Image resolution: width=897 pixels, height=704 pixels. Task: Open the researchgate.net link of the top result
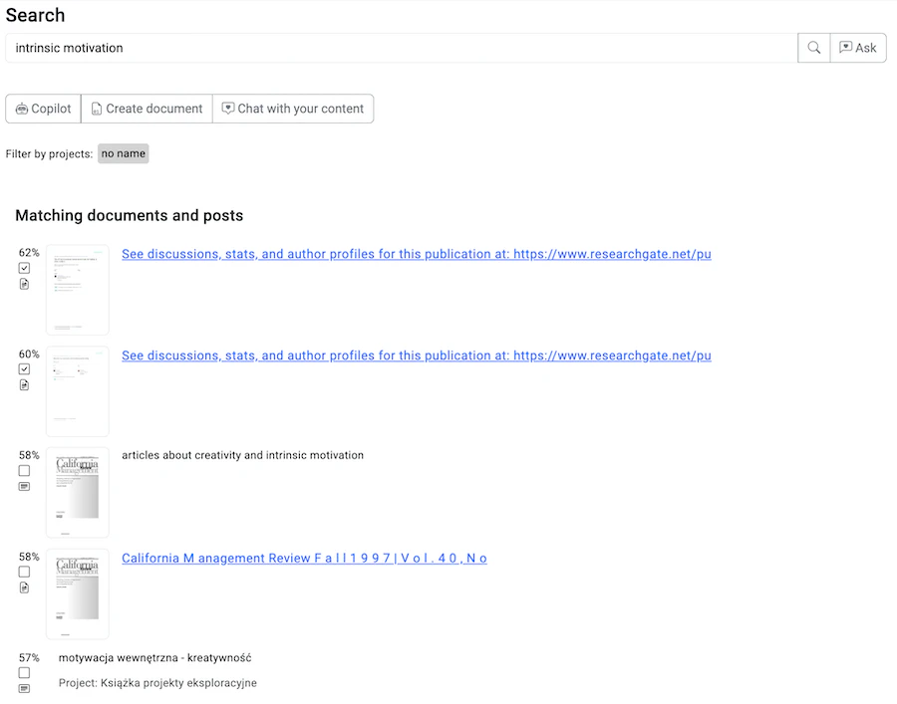[416, 254]
